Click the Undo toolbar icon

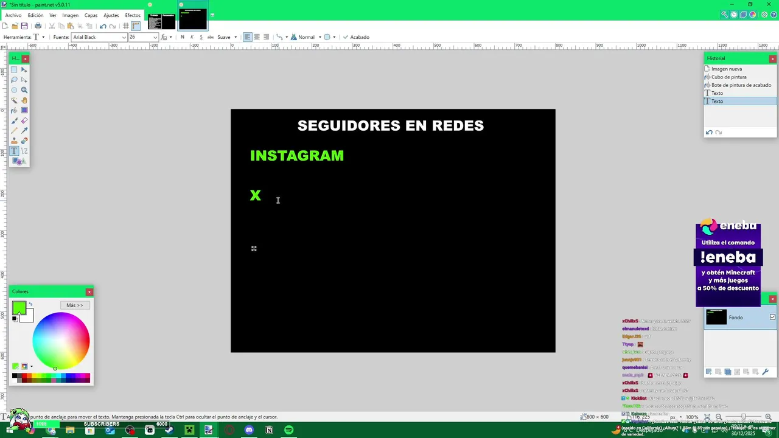(x=103, y=26)
